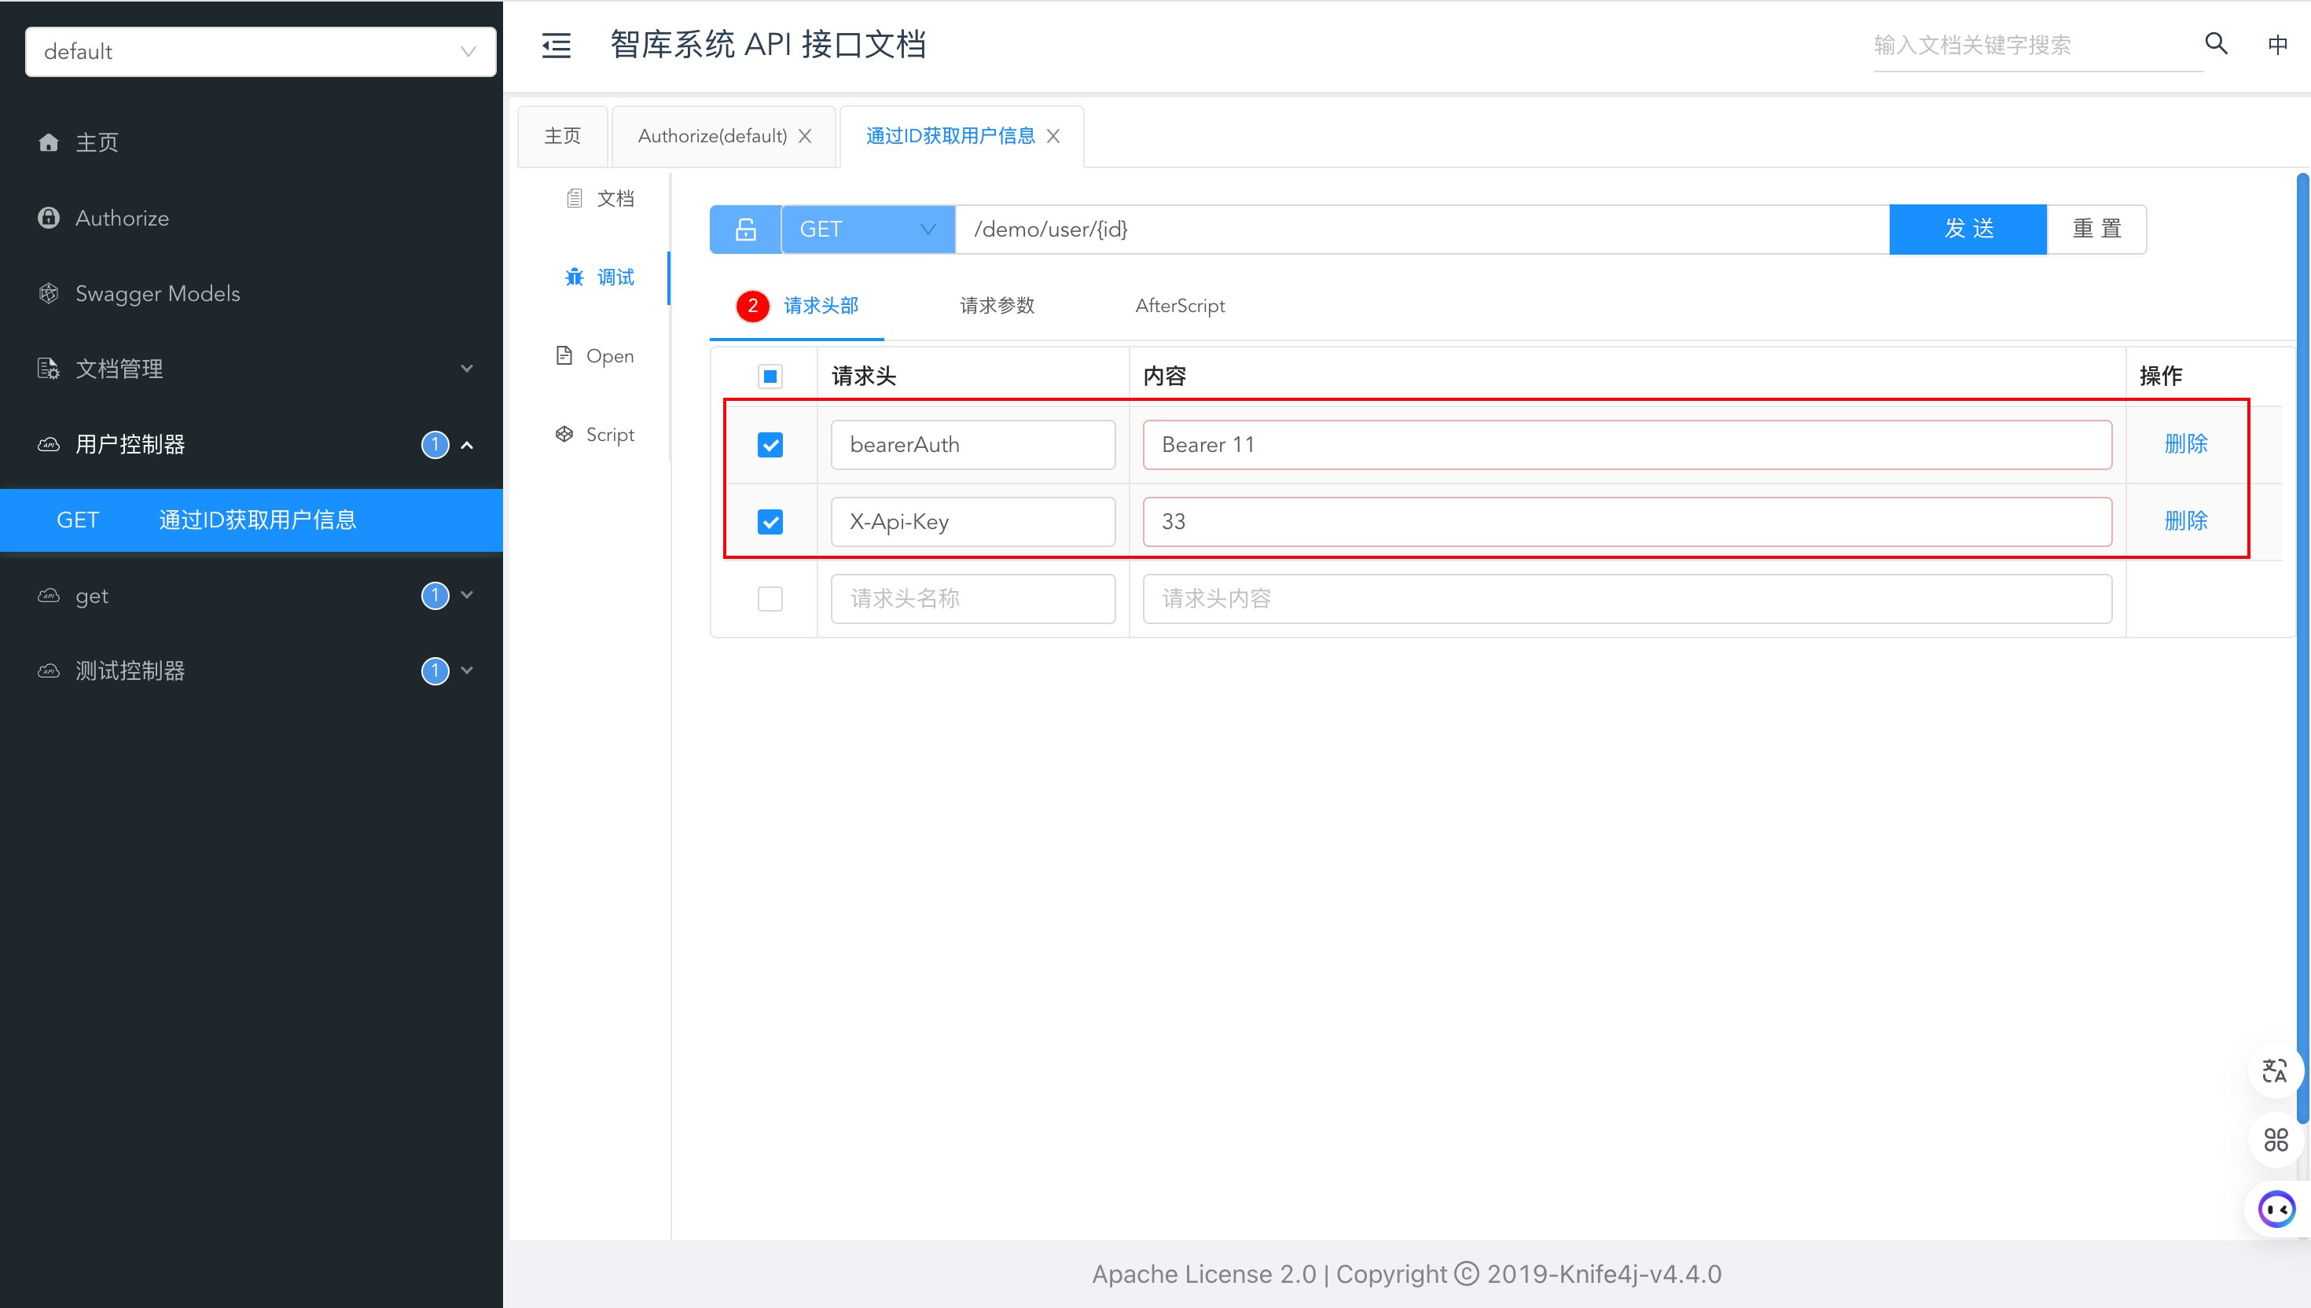
Task: Click the file icon next to Open
Action: pyautogui.click(x=564, y=355)
